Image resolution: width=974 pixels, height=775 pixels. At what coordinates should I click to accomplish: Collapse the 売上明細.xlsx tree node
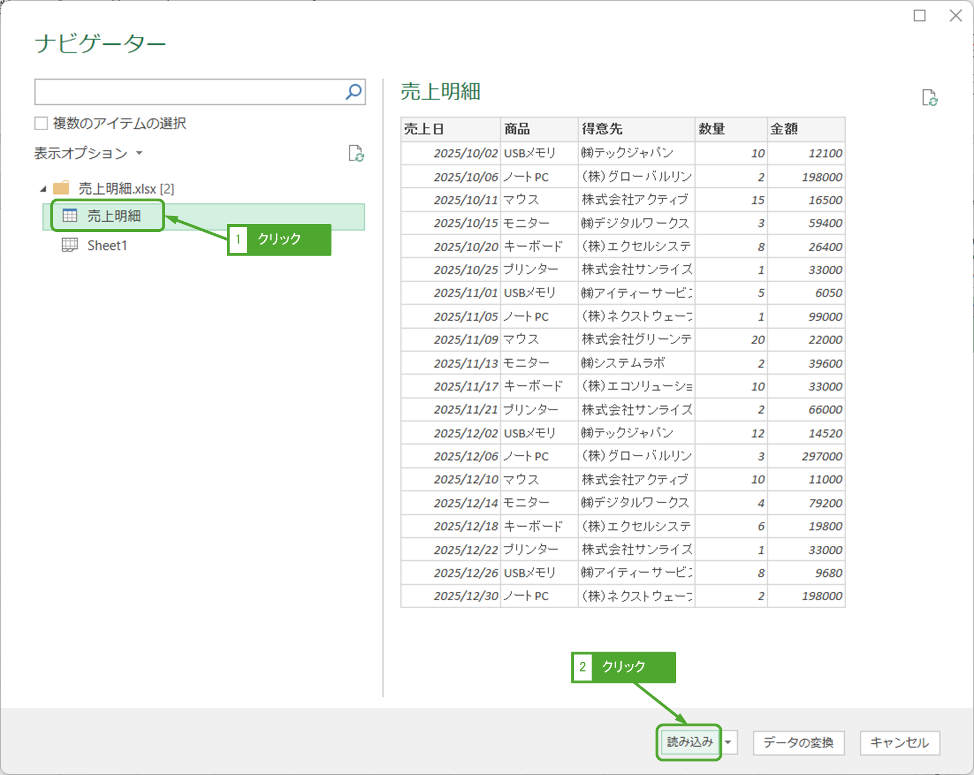coord(43,189)
